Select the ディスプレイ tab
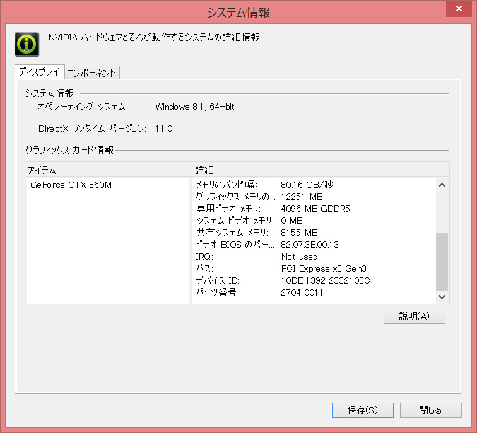The image size is (477, 433). coord(40,72)
